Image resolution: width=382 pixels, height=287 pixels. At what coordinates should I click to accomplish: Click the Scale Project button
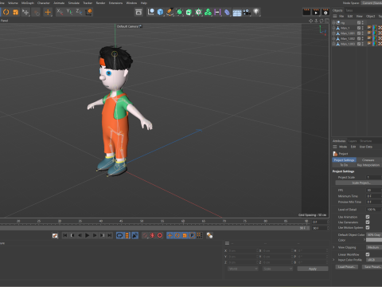[x=359, y=183]
